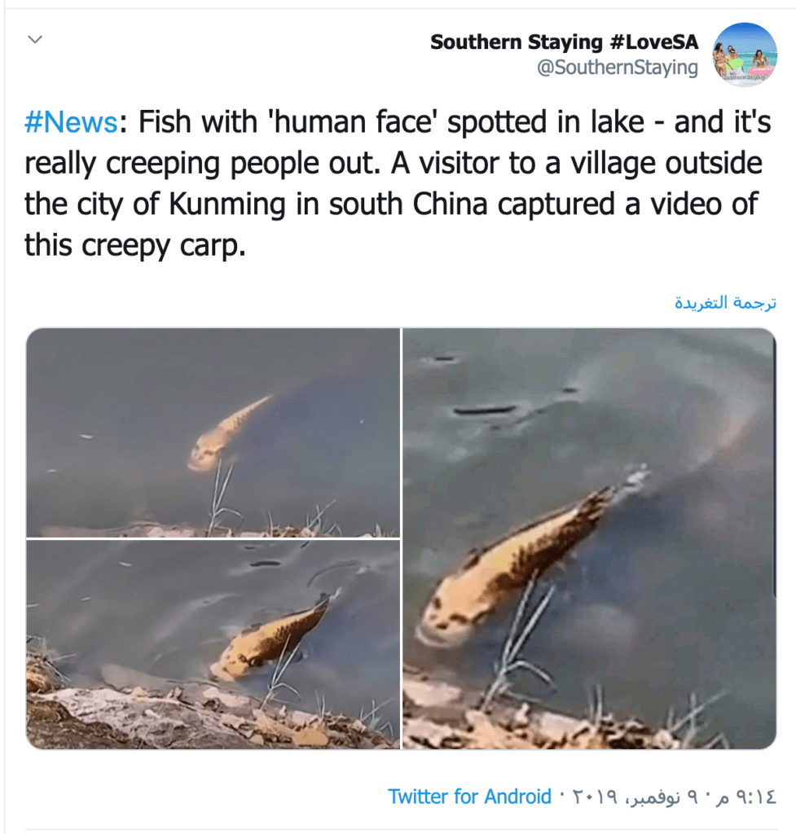Click #LoveSA in the display name
This screenshot has width=796, height=834.
pyautogui.click(x=653, y=42)
